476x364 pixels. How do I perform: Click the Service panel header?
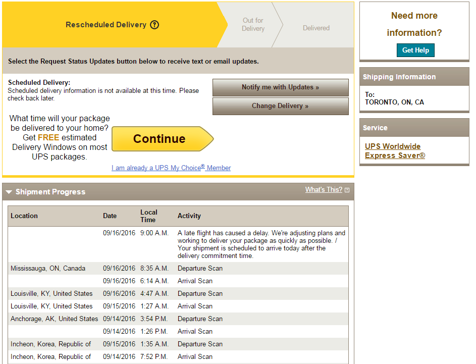click(414, 128)
